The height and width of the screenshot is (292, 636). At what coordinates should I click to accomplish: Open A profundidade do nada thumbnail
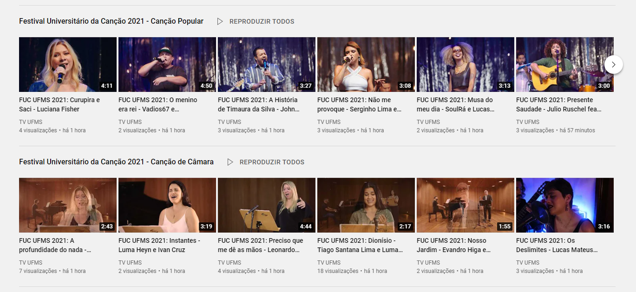(x=67, y=205)
